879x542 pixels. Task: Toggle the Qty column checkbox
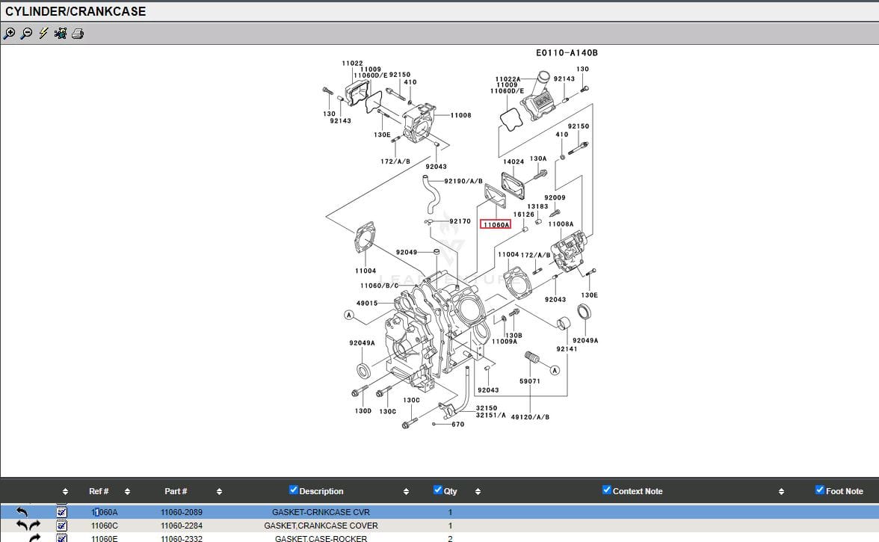pos(438,490)
